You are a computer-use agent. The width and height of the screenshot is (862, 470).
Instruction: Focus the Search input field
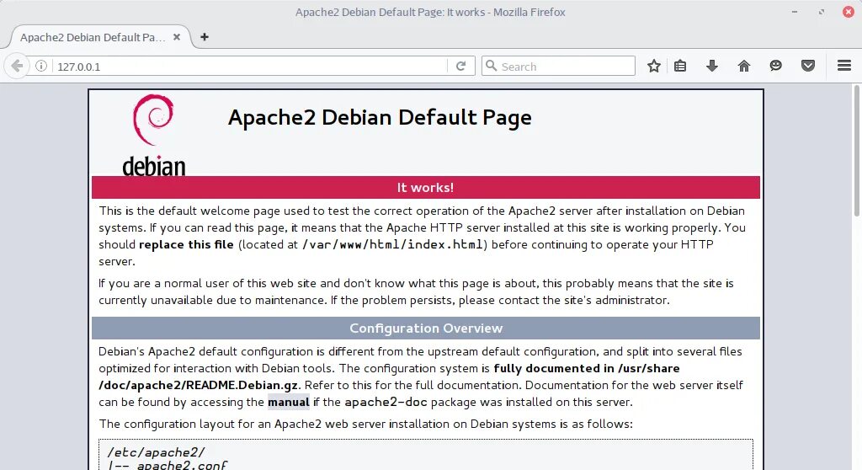point(558,66)
